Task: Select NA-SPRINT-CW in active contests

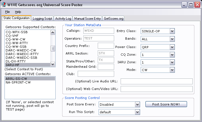Action: coord(30,82)
